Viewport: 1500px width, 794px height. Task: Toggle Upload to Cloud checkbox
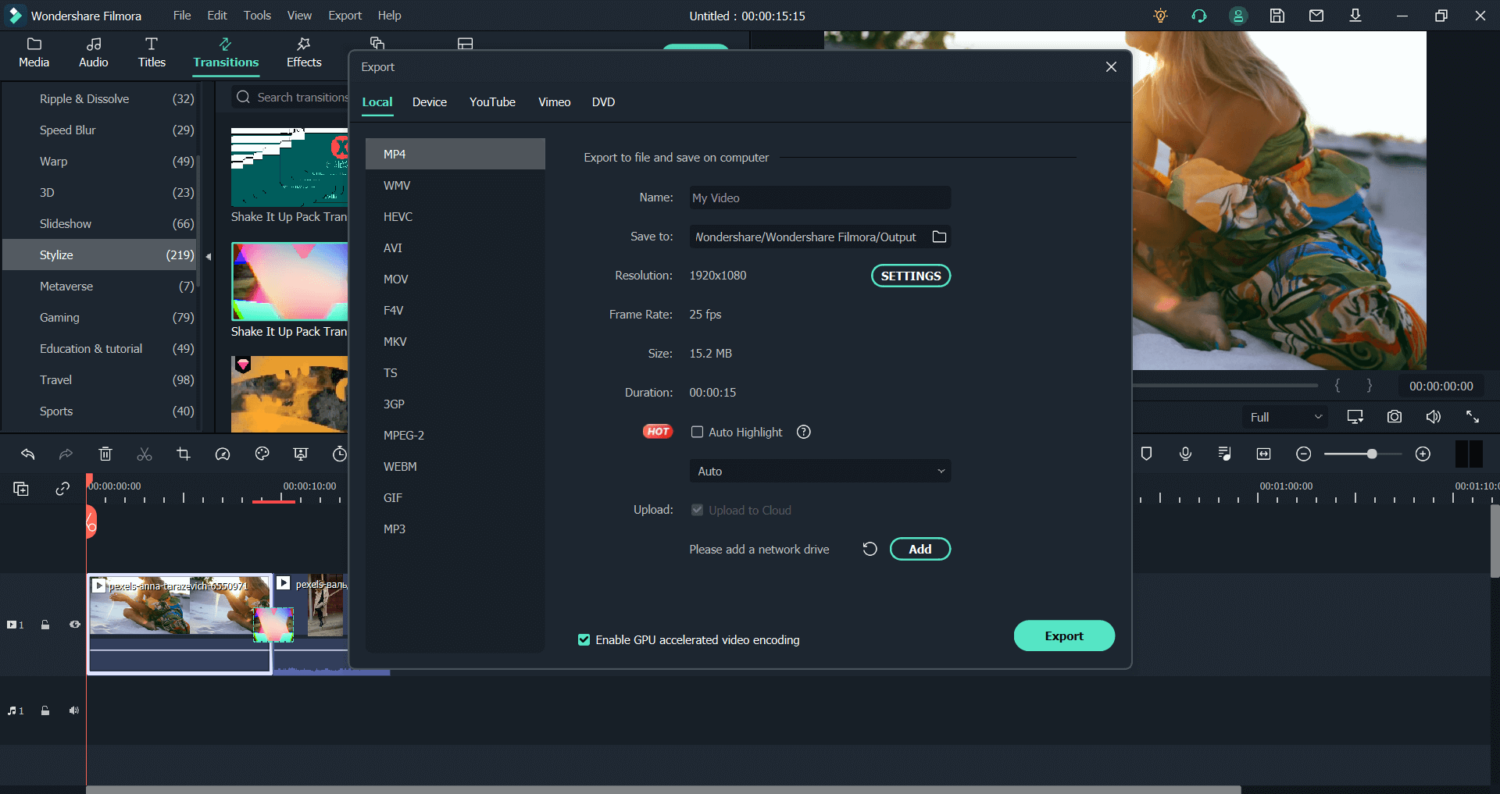697,510
